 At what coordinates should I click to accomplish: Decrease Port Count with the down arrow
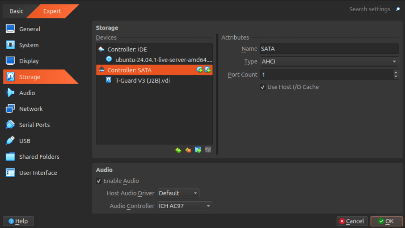(x=396, y=77)
